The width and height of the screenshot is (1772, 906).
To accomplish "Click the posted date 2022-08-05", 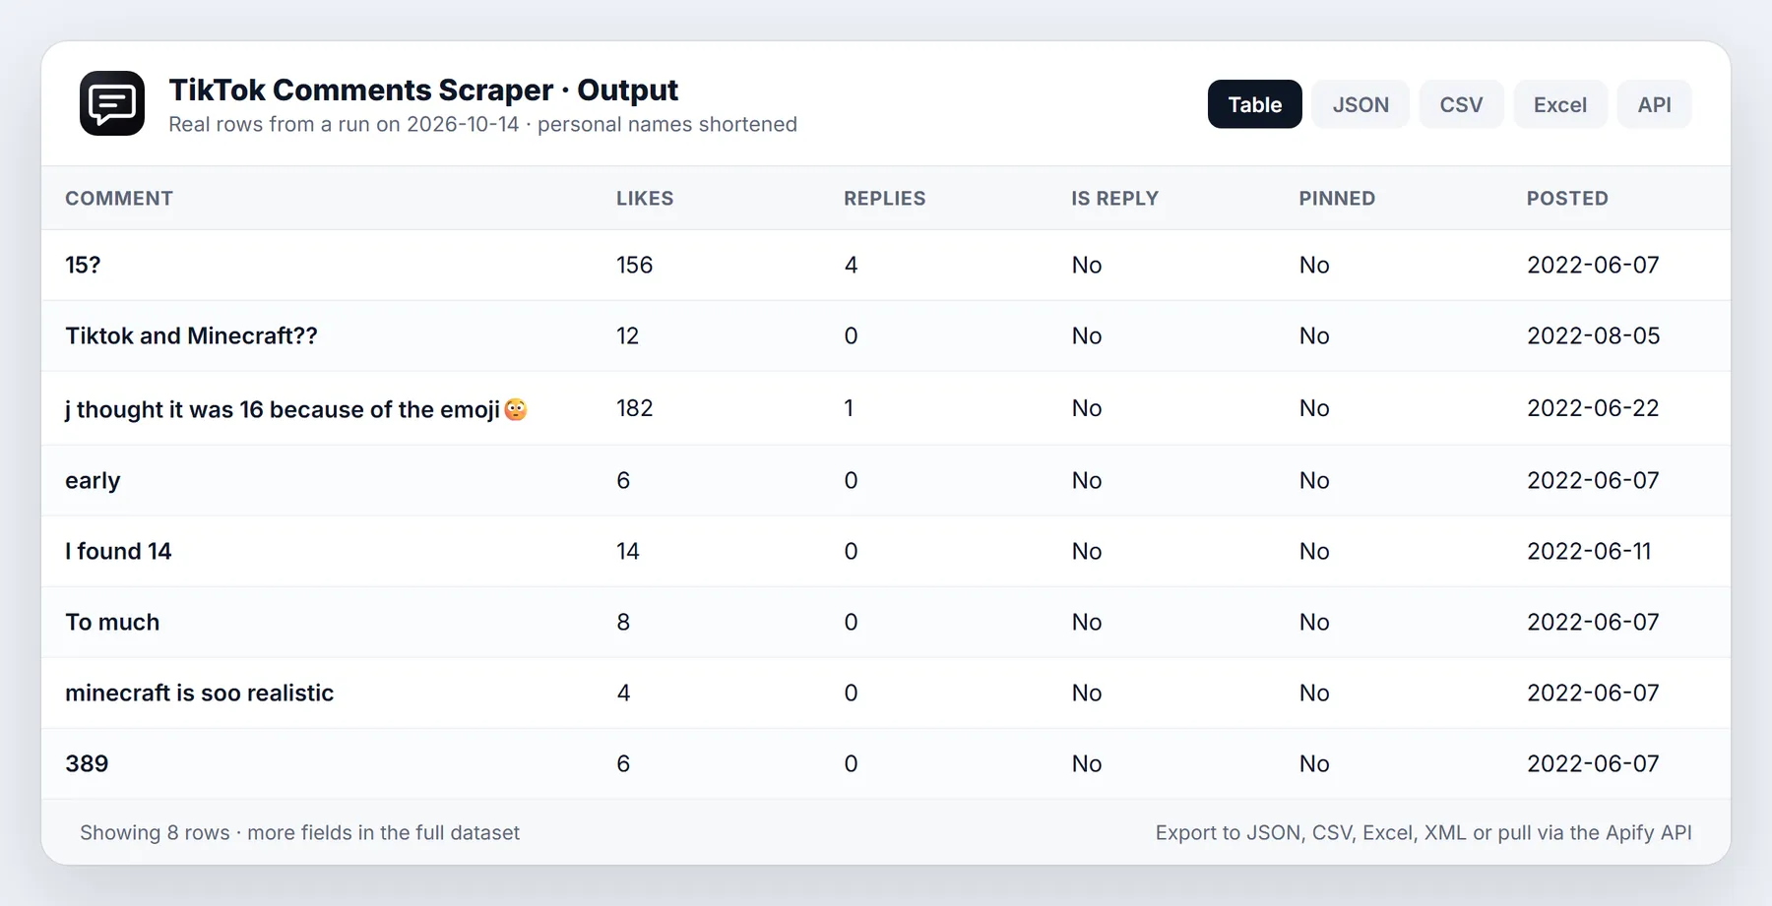I will (x=1593, y=336).
